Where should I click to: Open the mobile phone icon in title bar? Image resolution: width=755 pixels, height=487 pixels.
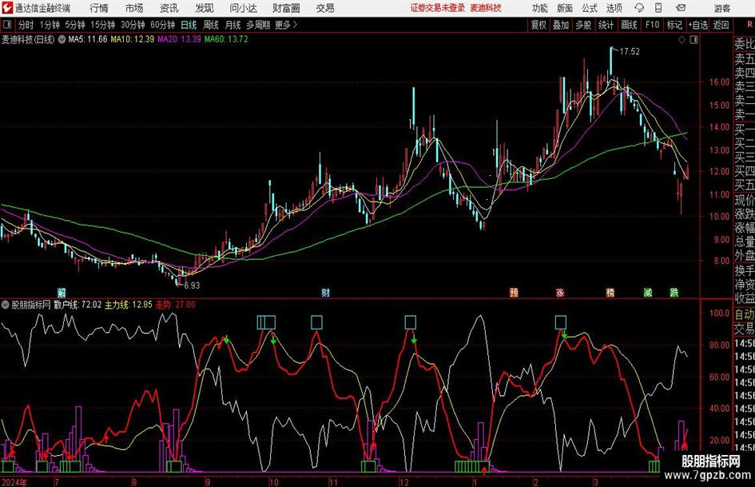[658, 8]
